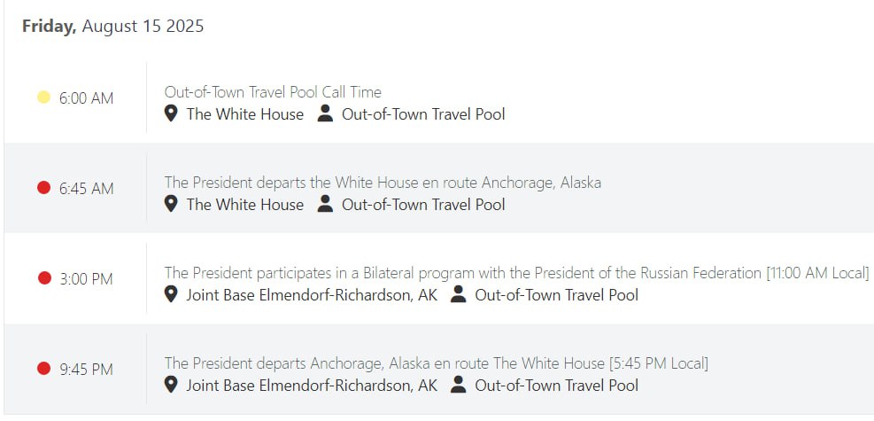The height and width of the screenshot is (421, 874).
Task: Click the location pin icon in the 6:00 AM row
Action: point(172,113)
